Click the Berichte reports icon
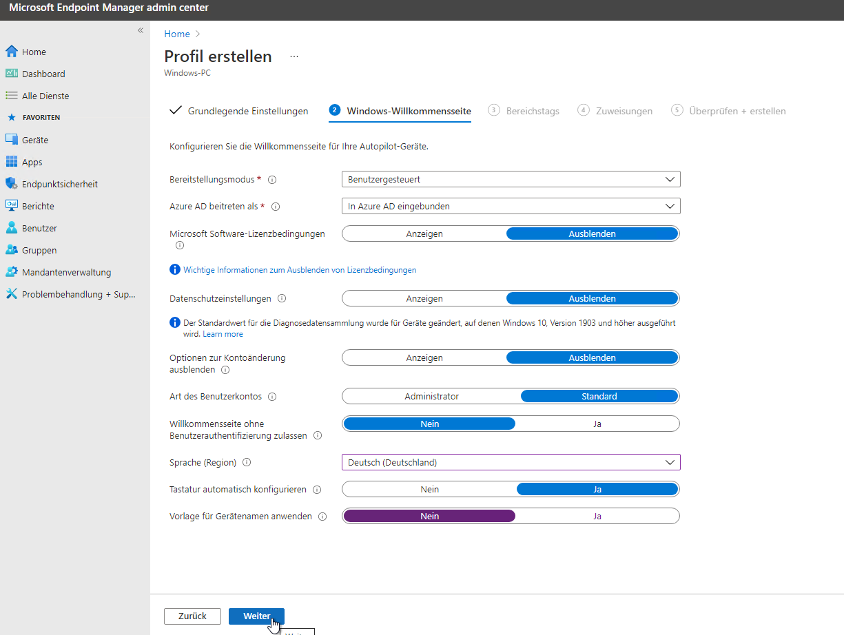 [11, 206]
